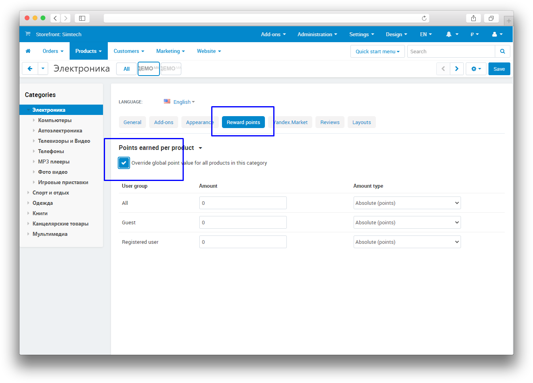Switch to the General tab
533x383 pixels.
[x=132, y=122]
